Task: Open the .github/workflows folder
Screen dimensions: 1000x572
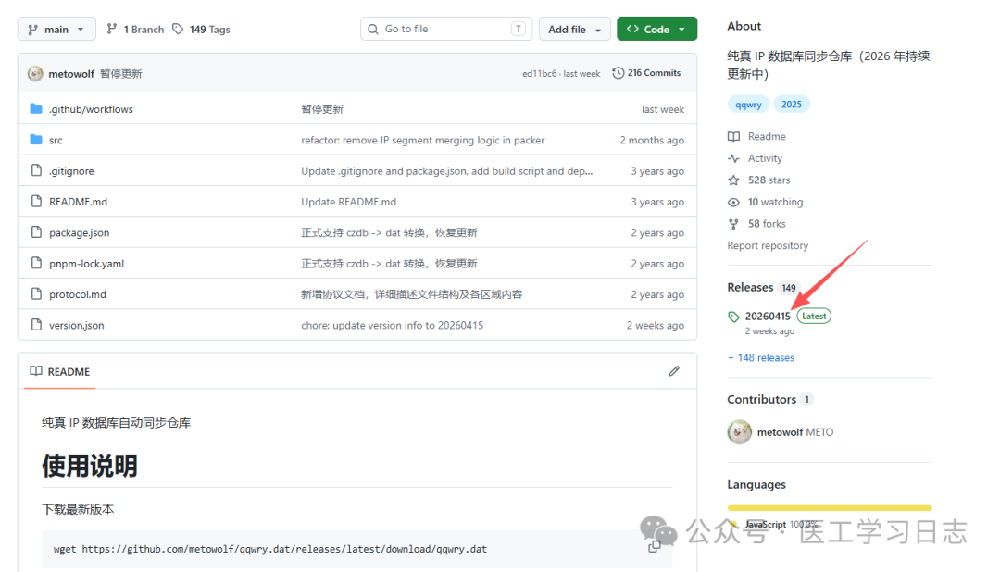Action: click(x=91, y=109)
